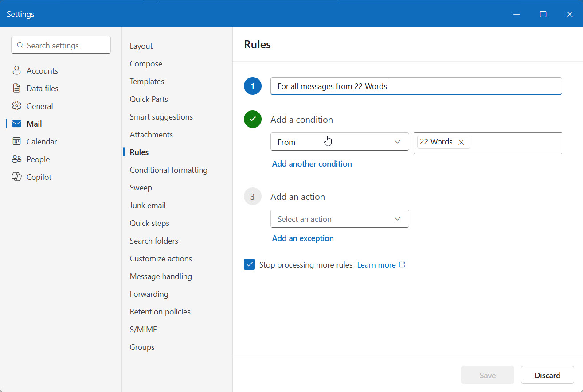583x392 pixels.
Task: Click the magnifier icon in search box
Action: pos(20,45)
